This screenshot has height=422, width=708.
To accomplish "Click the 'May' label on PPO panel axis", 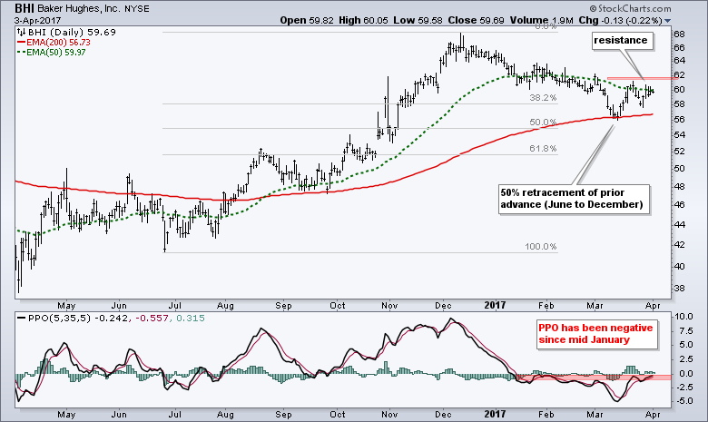I will pyautogui.click(x=67, y=415).
